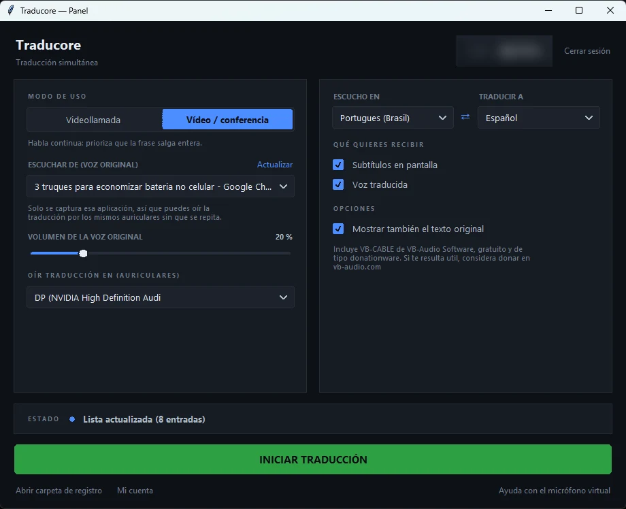
Task: Minimize the Traducore window
Action: [548, 10]
